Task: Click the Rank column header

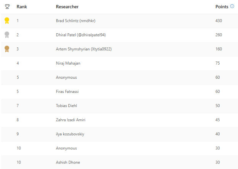Action: coord(22,7)
